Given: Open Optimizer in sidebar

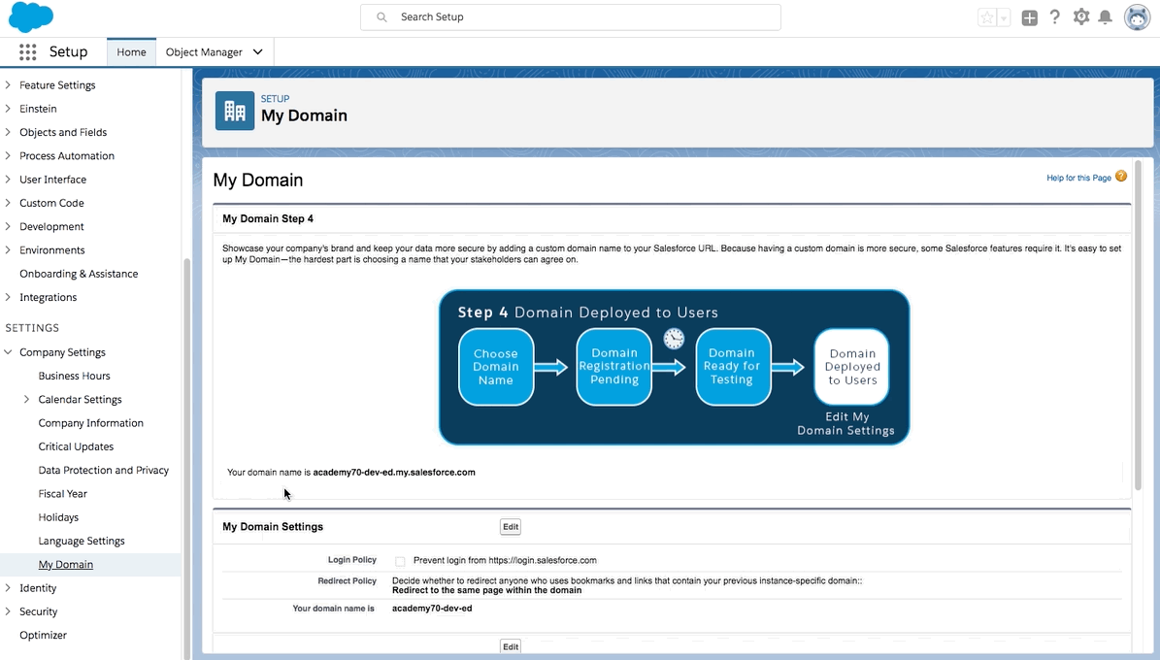Looking at the screenshot, I should tap(43, 636).
